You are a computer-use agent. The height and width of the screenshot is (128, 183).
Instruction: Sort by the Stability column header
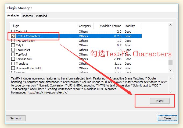coord(132,26)
